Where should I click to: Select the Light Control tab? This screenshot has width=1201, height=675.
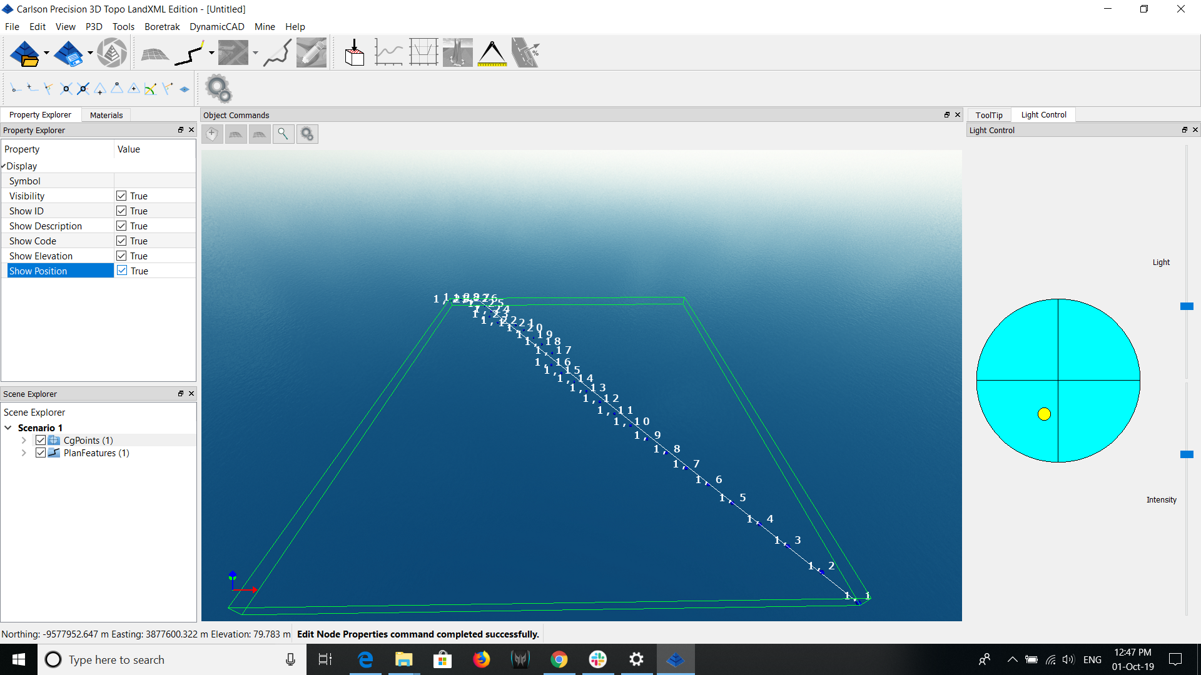(1043, 115)
